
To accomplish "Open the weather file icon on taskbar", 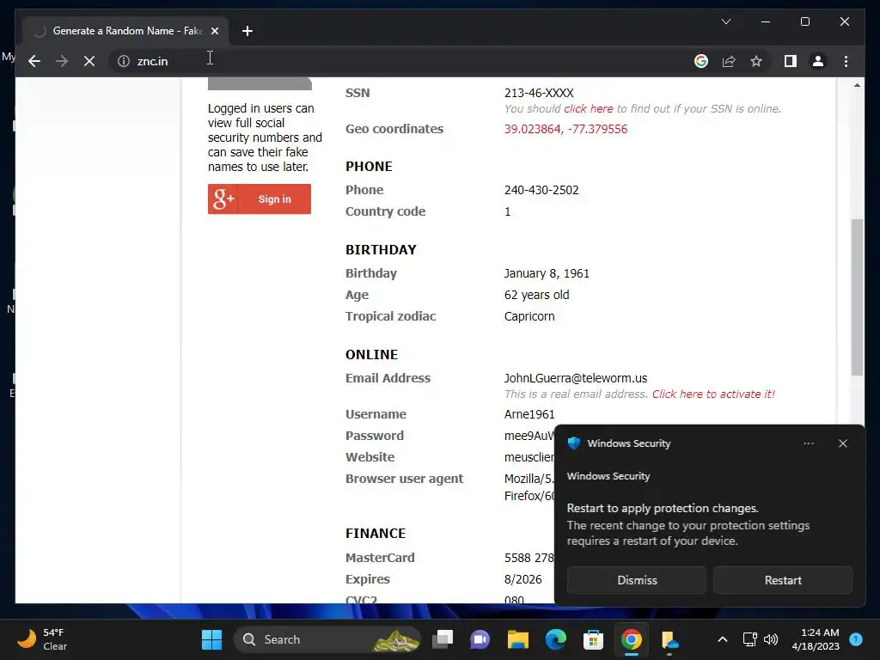I will [x=669, y=639].
